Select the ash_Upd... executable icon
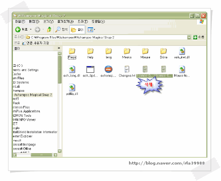The image size is (221, 181). point(90,69)
